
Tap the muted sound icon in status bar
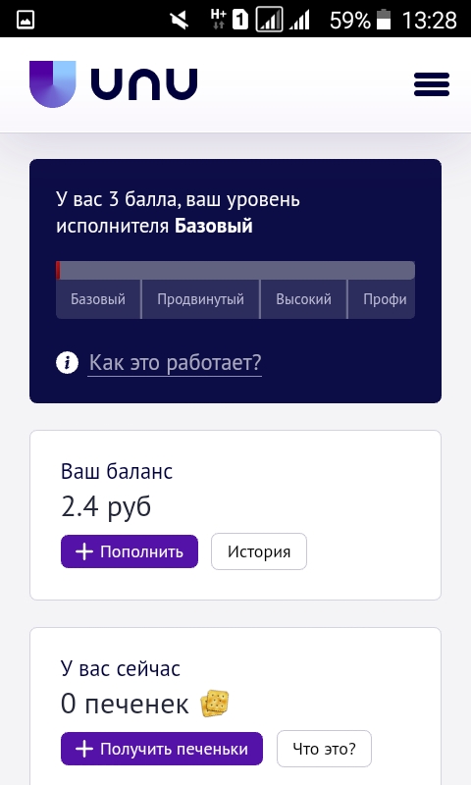(180, 21)
